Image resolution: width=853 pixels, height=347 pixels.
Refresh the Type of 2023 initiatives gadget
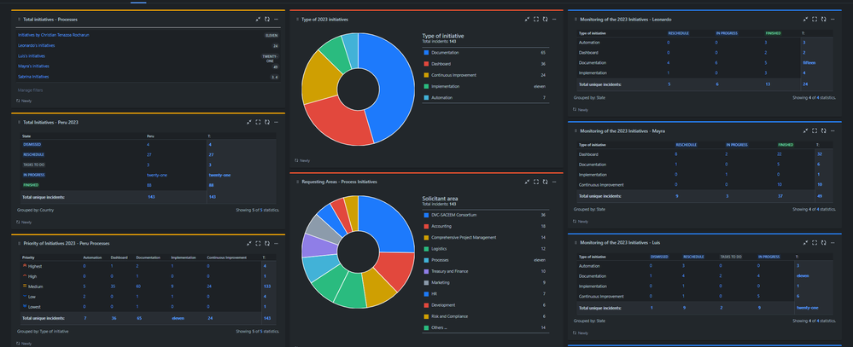click(546, 19)
